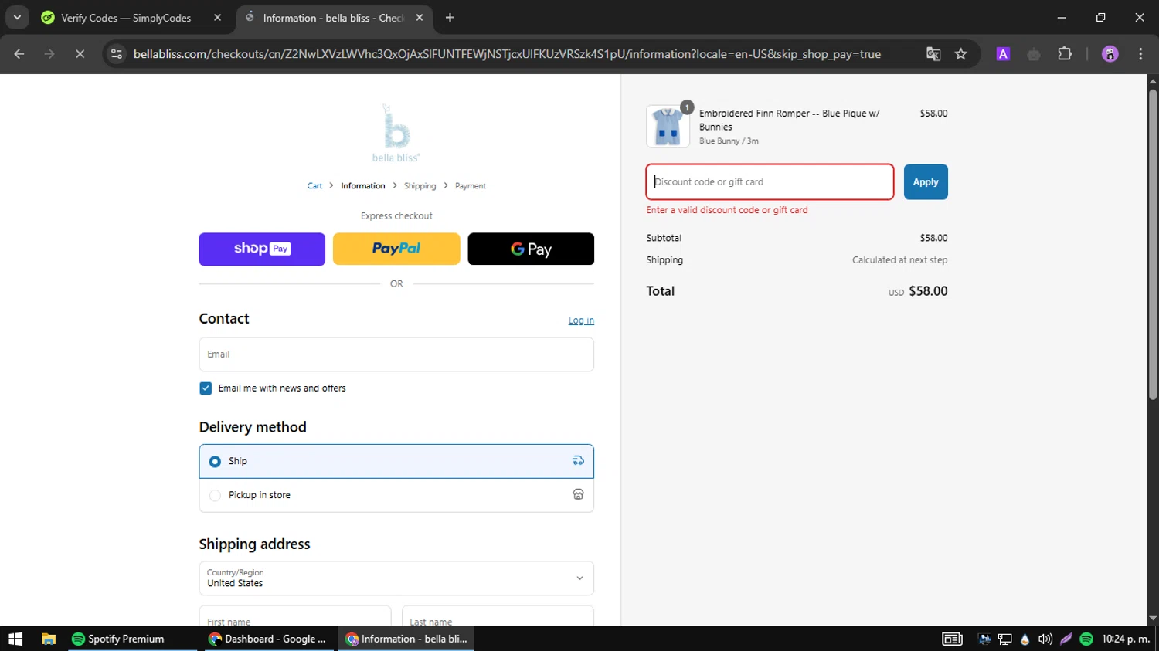
Task: Click the First name field
Action: (295, 616)
